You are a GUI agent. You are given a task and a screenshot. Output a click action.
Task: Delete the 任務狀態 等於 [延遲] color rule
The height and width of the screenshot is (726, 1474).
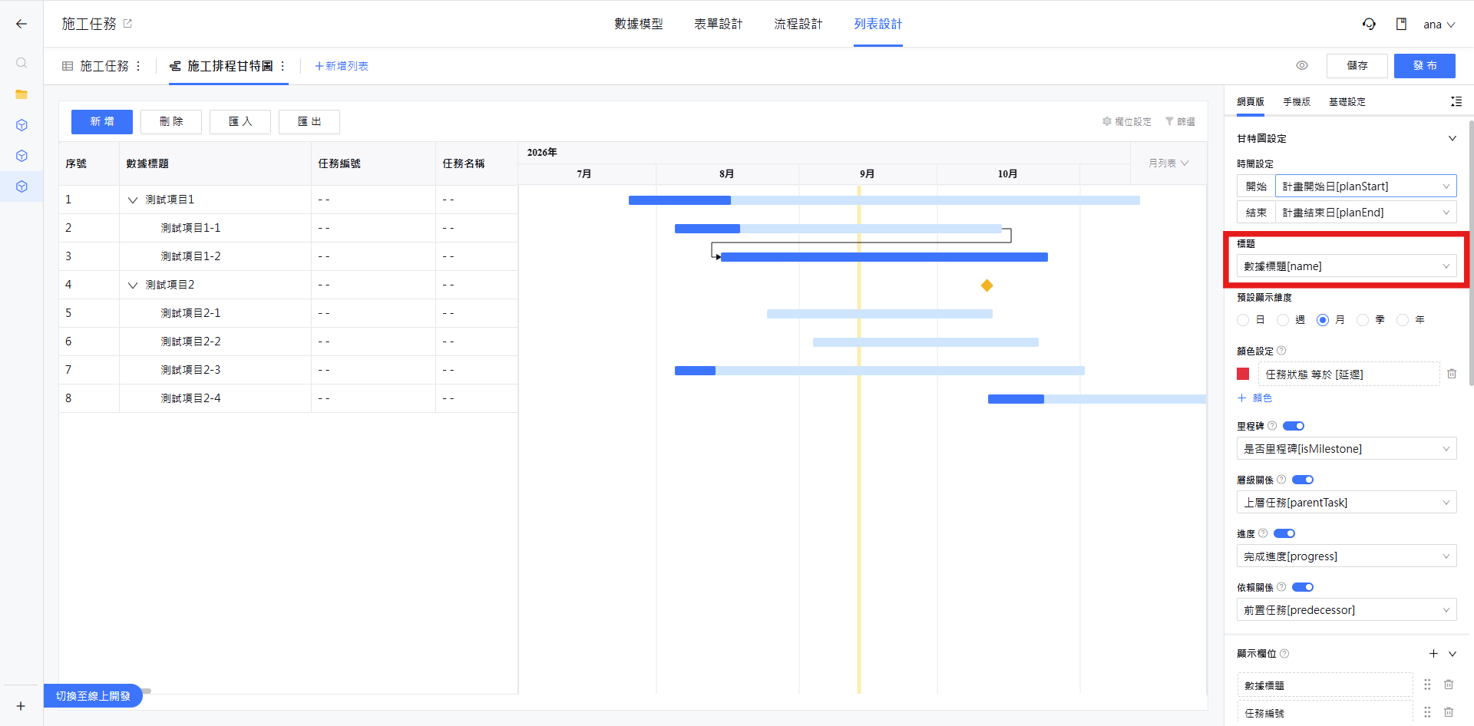[1452, 374]
